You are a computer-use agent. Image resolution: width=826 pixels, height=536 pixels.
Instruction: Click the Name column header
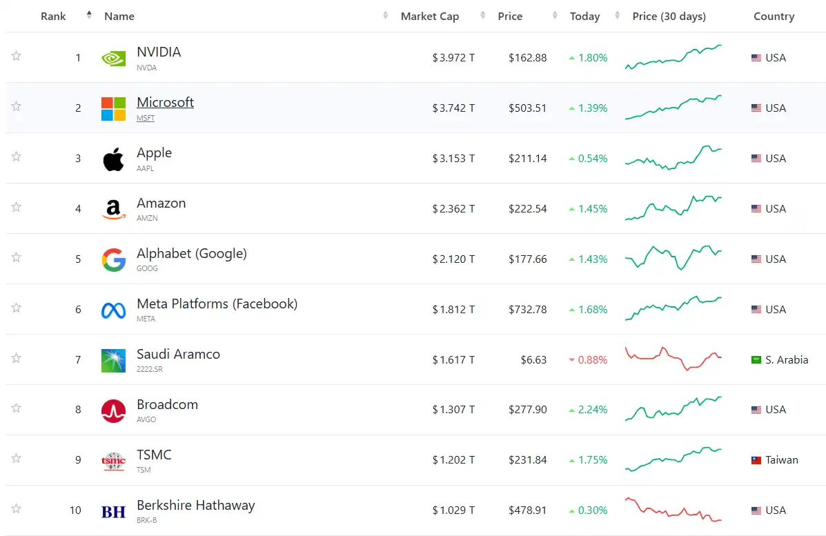point(119,17)
